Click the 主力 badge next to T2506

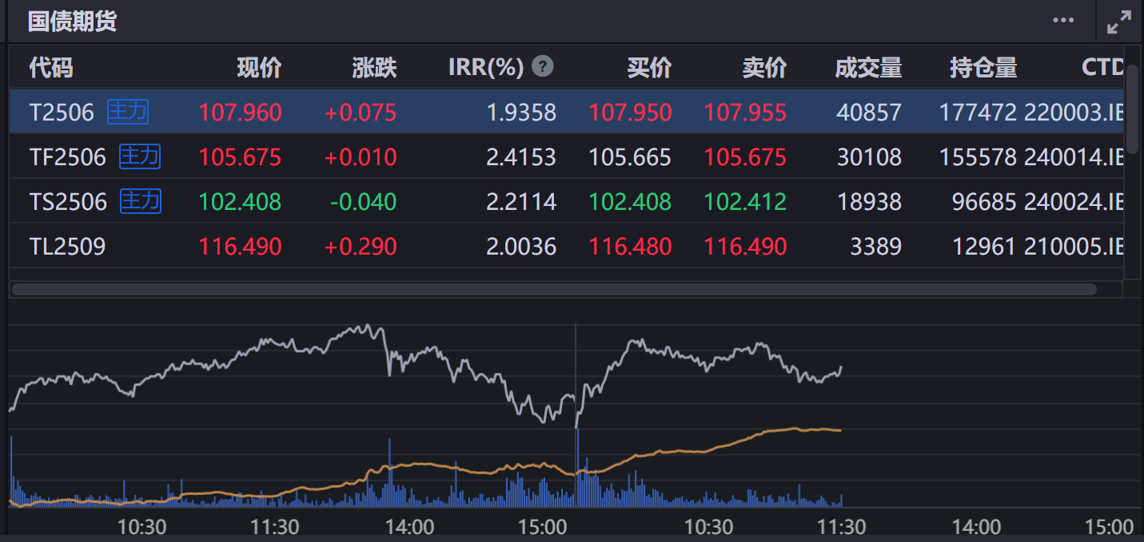pyautogui.click(x=130, y=112)
